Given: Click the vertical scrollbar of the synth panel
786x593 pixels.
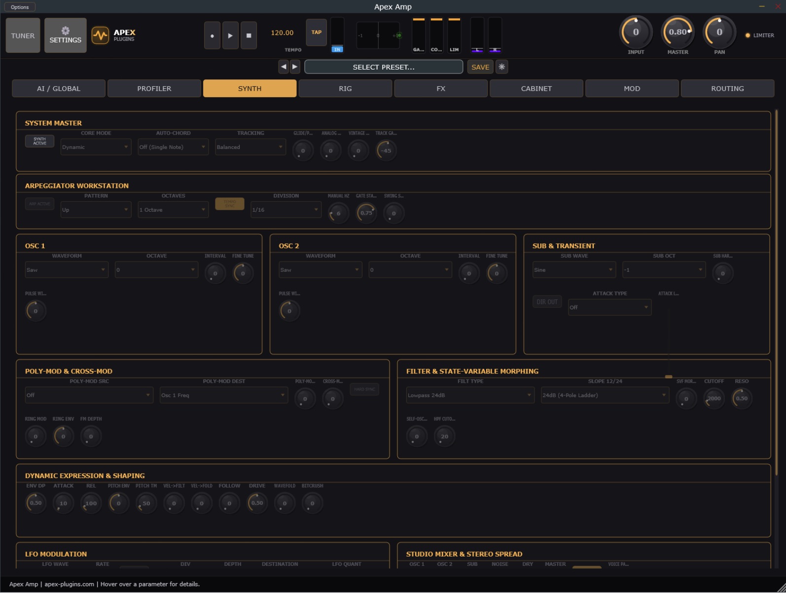Looking at the screenshot, I should pyautogui.click(x=777, y=294).
